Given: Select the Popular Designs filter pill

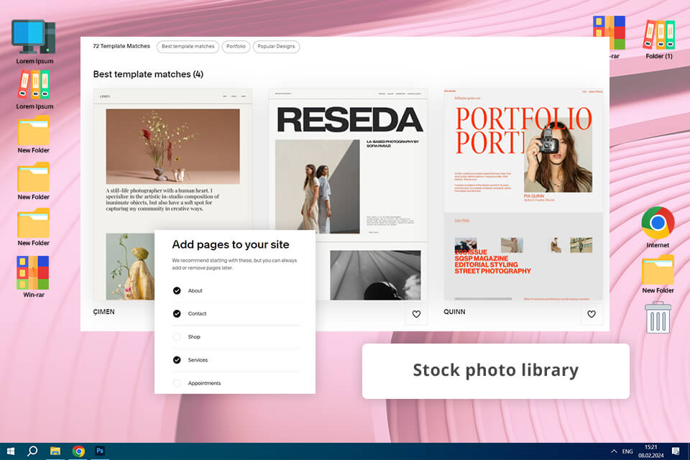Looking at the screenshot, I should 276,47.
